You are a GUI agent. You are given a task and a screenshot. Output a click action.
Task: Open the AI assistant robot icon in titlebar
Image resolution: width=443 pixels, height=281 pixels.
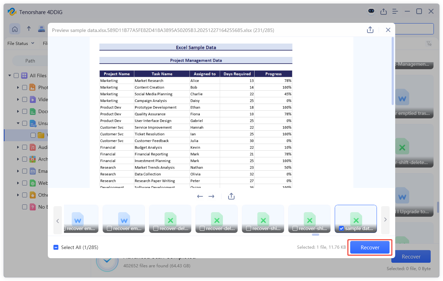[x=371, y=11]
